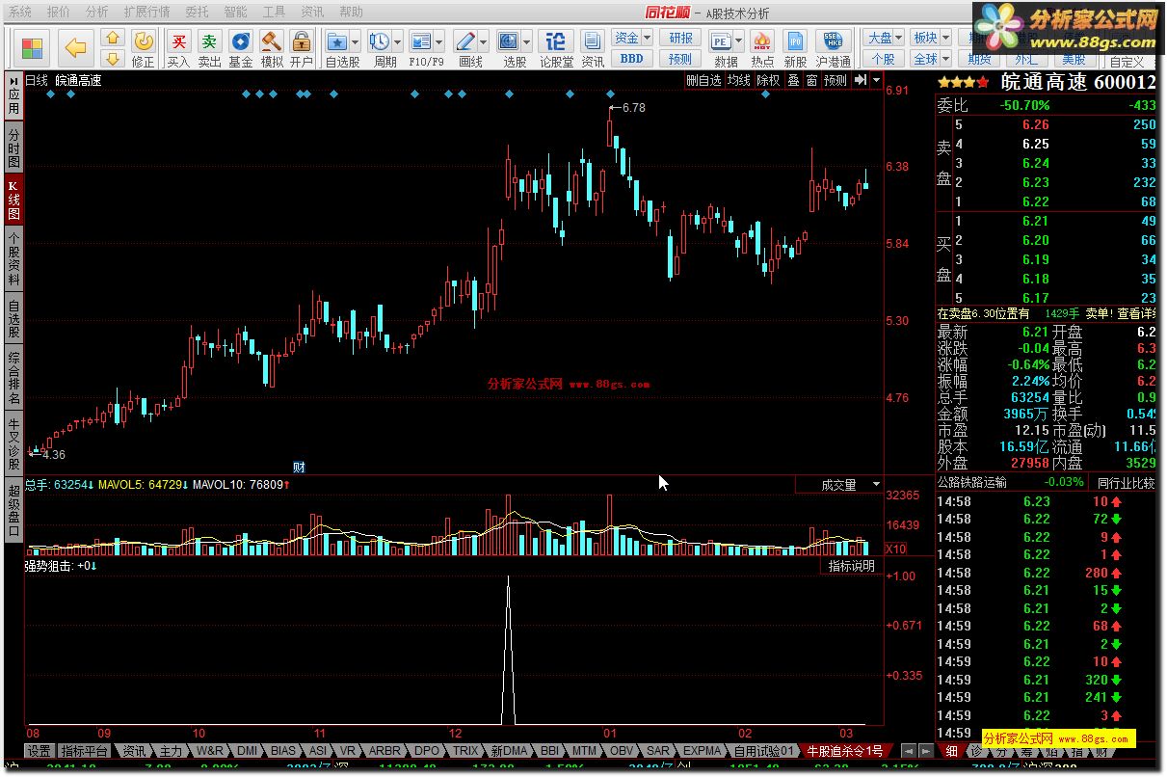The image size is (1167, 777).
Task: Toggle 窗 multi-window mode
Action: (x=812, y=81)
